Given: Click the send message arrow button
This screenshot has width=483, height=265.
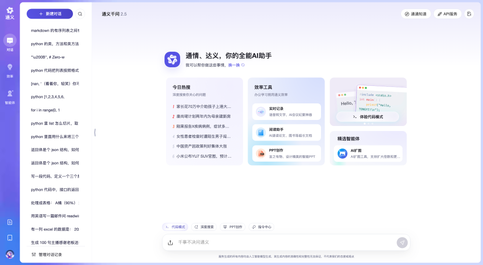Looking at the screenshot, I should click(402, 242).
